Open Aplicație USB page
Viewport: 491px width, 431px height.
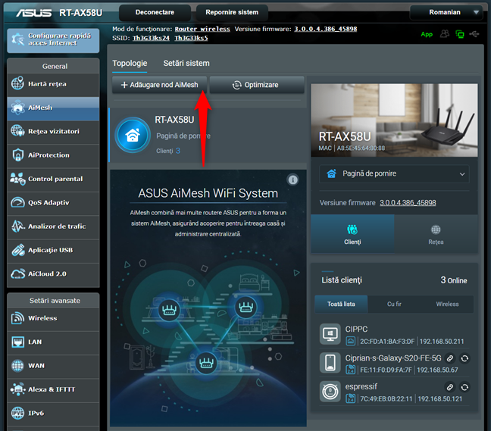coord(53,251)
